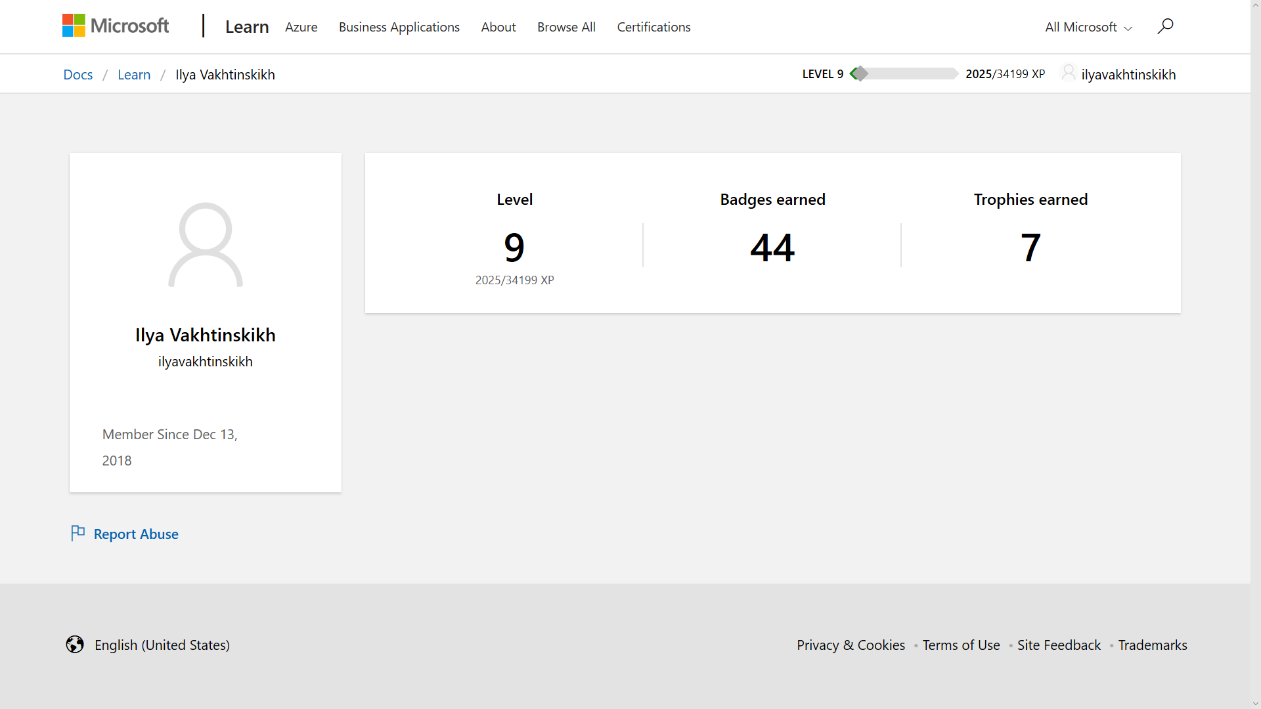
Task: Click the Report Abuse link
Action: (135, 534)
